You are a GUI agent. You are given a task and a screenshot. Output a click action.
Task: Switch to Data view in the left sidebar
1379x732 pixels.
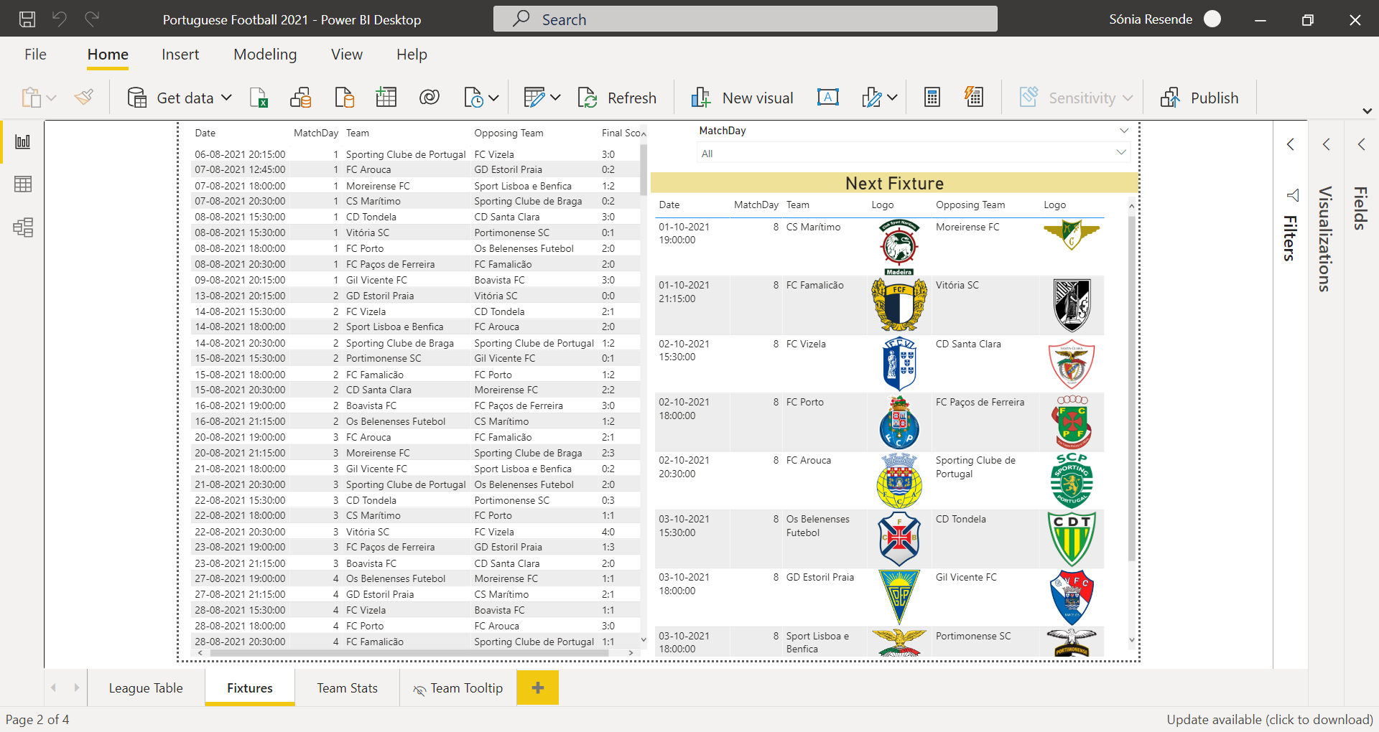pos(23,184)
